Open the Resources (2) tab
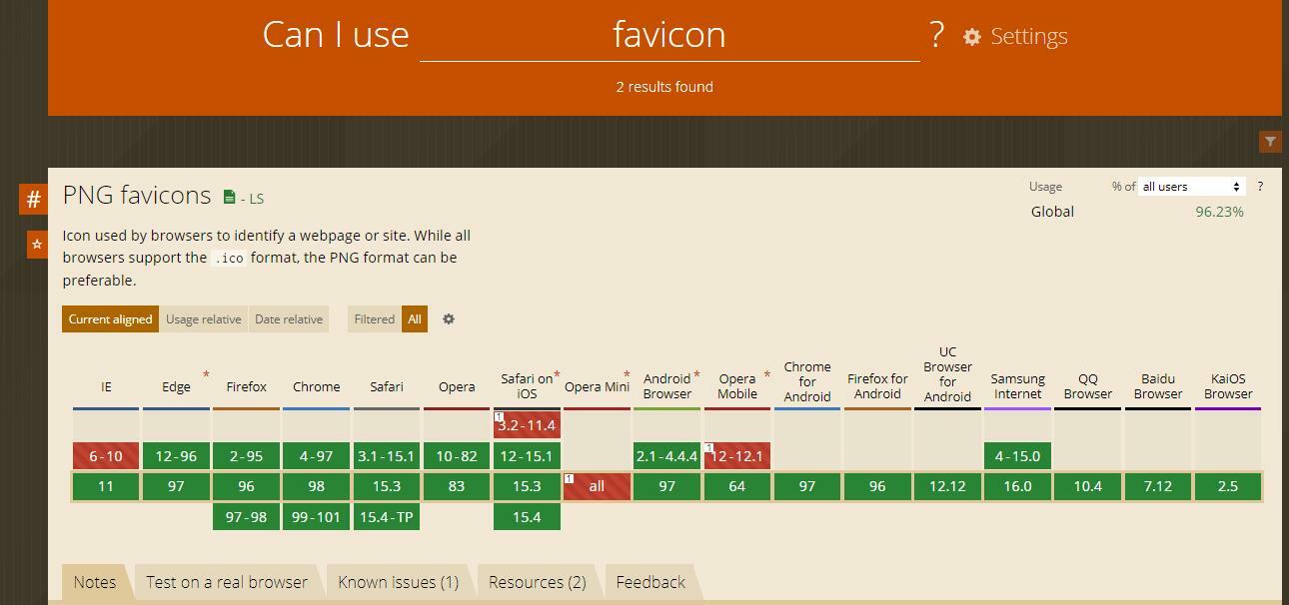The image size is (1289, 605). pos(538,582)
